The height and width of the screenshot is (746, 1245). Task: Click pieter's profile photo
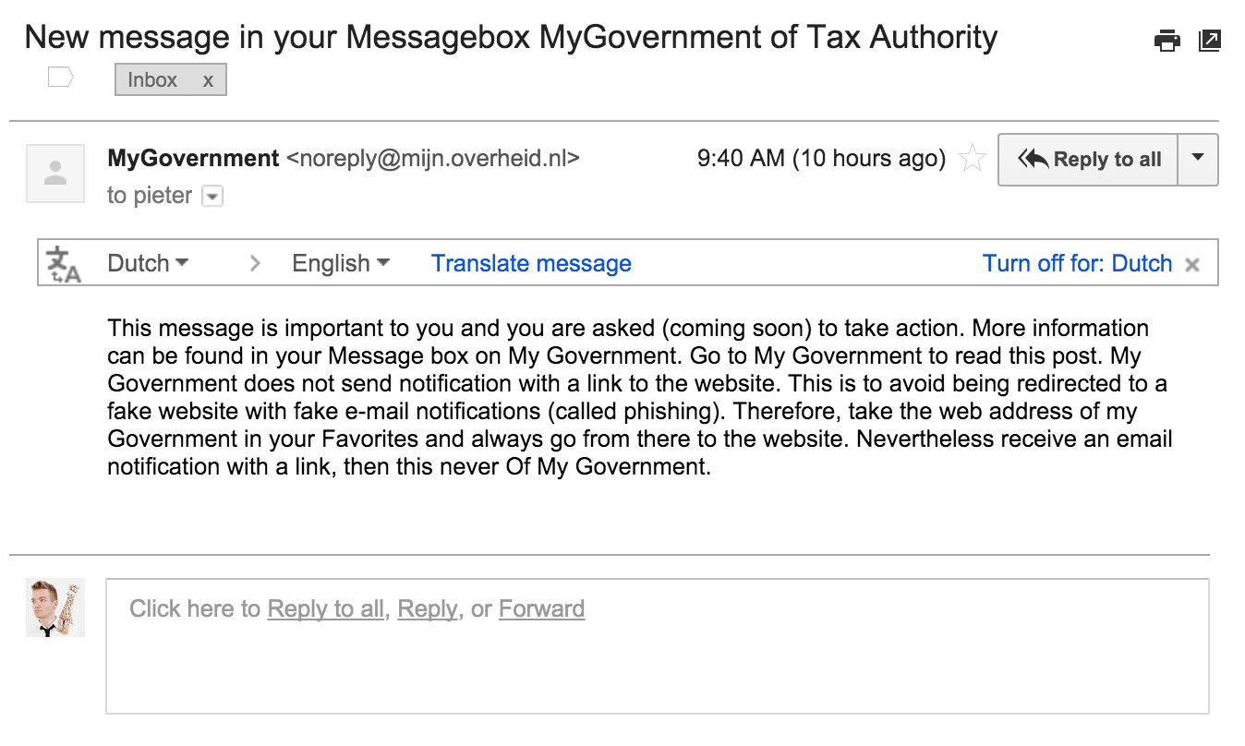point(54,608)
